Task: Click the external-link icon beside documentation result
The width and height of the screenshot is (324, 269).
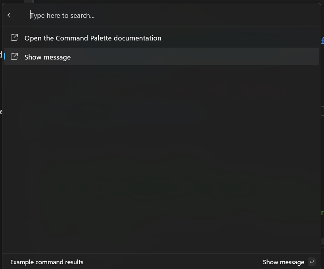Action: point(14,37)
